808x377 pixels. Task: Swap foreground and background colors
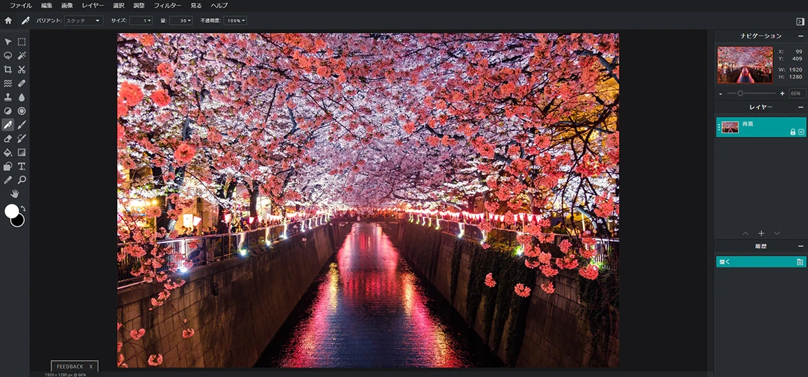pyautogui.click(x=22, y=209)
